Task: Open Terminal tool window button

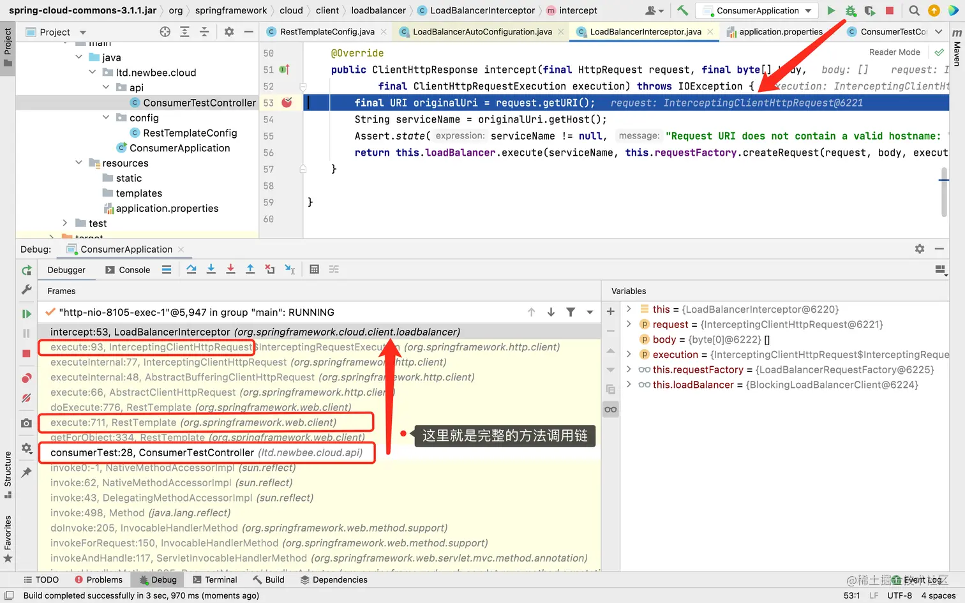Action: [214, 580]
